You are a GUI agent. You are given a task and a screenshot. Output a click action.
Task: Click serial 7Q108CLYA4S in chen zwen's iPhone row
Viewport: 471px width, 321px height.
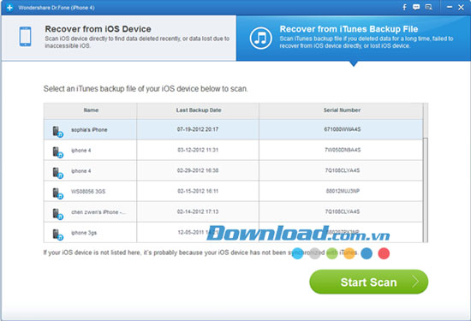click(343, 211)
